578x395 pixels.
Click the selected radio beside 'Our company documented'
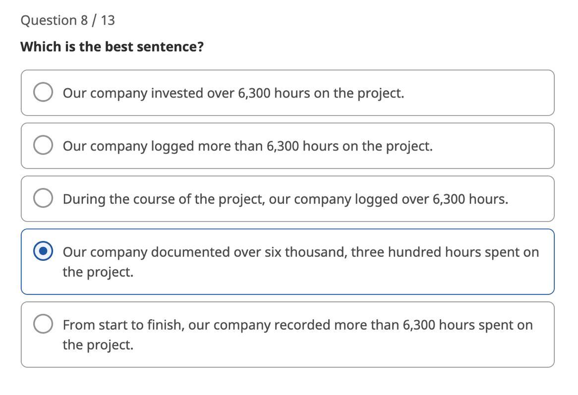coord(43,251)
